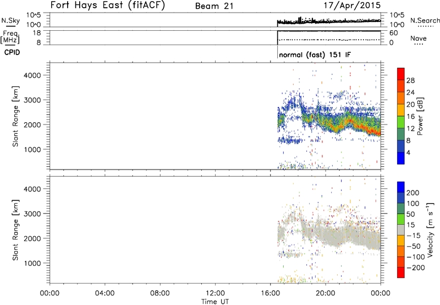The height and width of the screenshot is (305, 440).
Task: Select the "-50" velocity colorbar label
Action: click(414, 246)
